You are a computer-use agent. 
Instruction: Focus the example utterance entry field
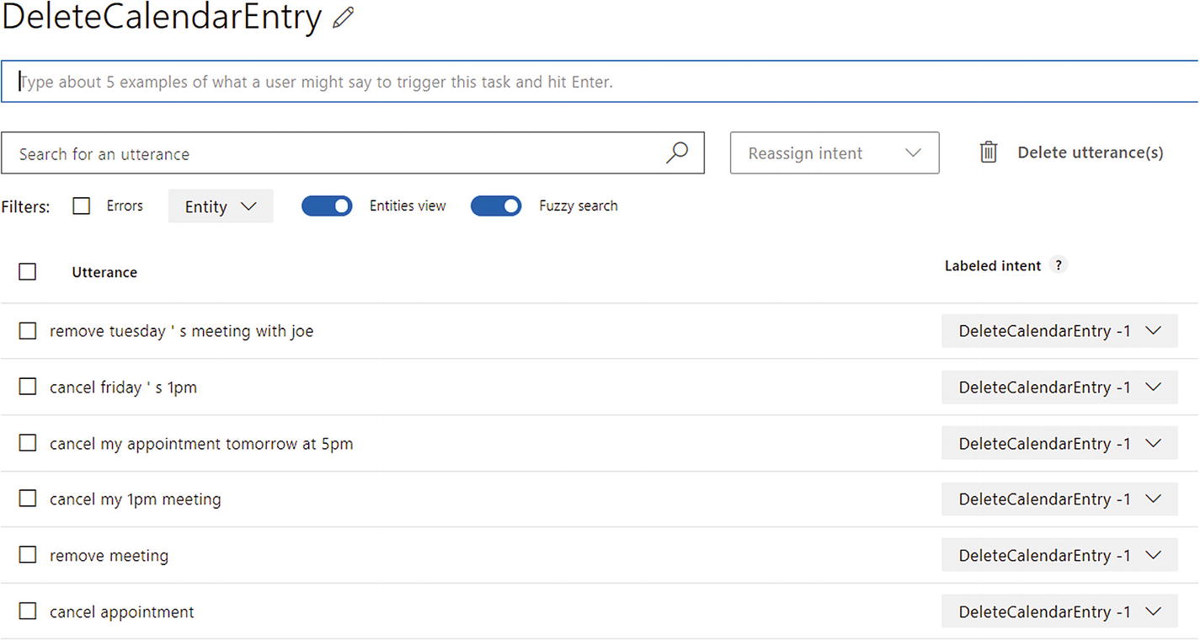[x=589, y=82]
